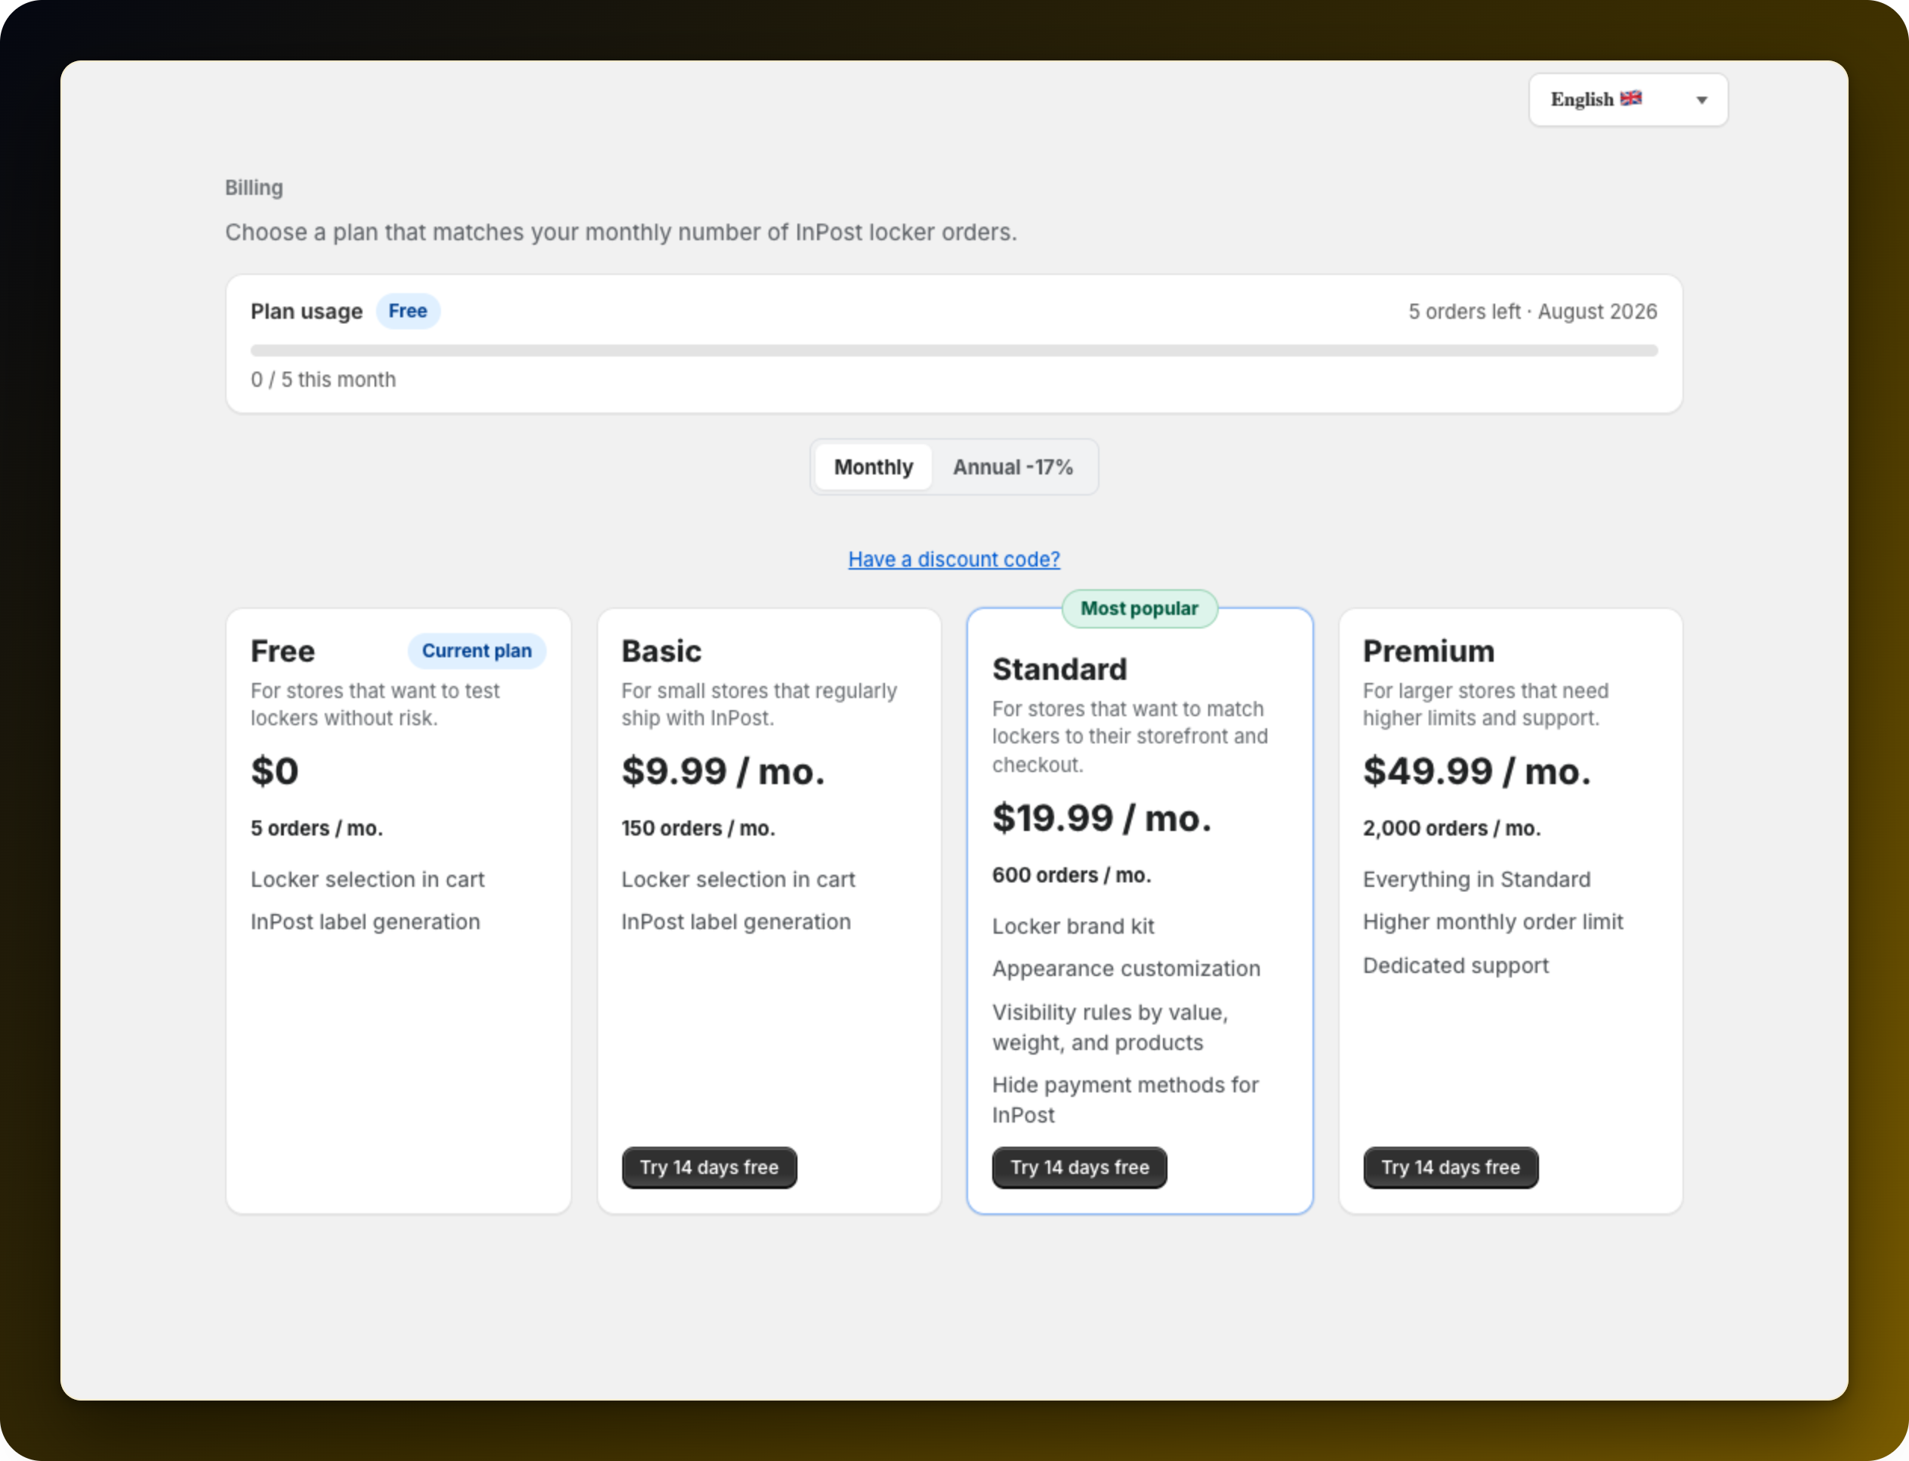This screenshot has height=1461, width=1909.
Task: Select the Standard plan title
Action: coord(1059,669)
